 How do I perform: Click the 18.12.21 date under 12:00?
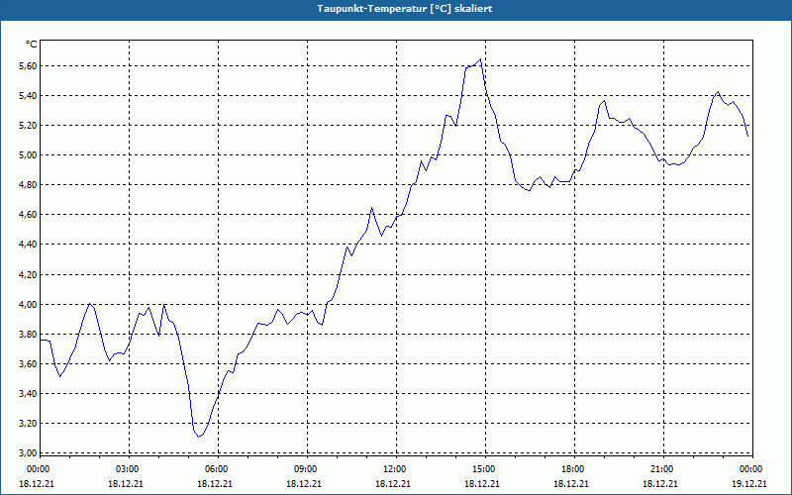coord(393,484)
